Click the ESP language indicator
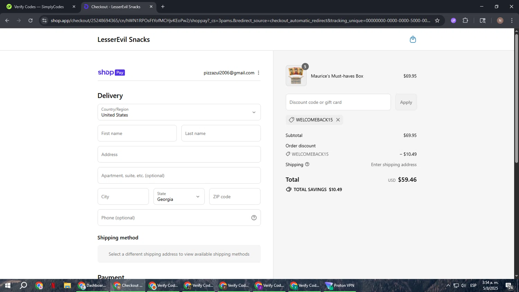 pos(473,285)
